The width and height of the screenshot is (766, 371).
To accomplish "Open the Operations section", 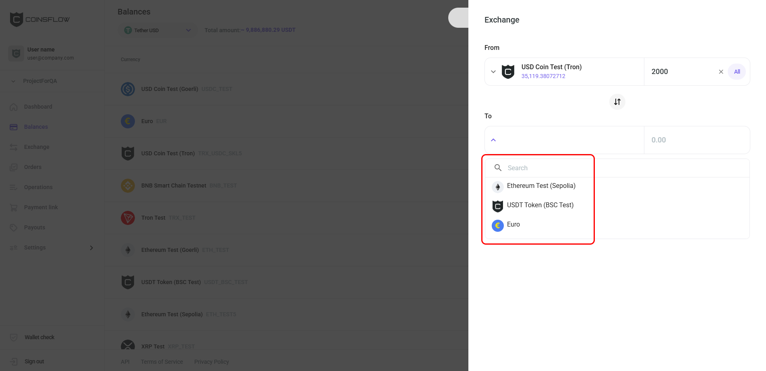I will (x=38, y=187).
